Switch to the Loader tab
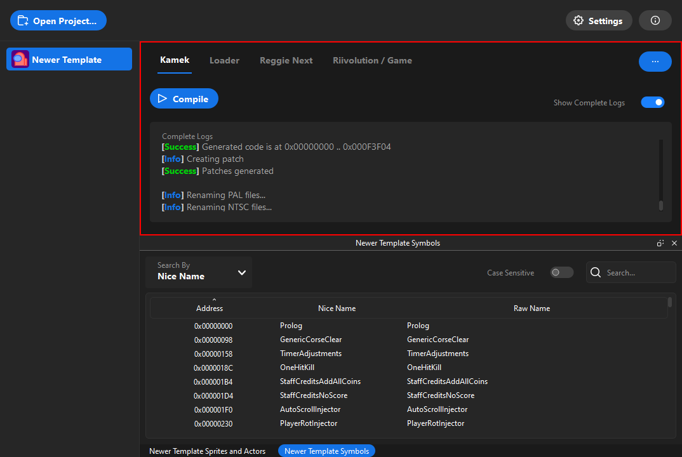The height and width of the screenshot is (457, 682). tap(224, 60)
